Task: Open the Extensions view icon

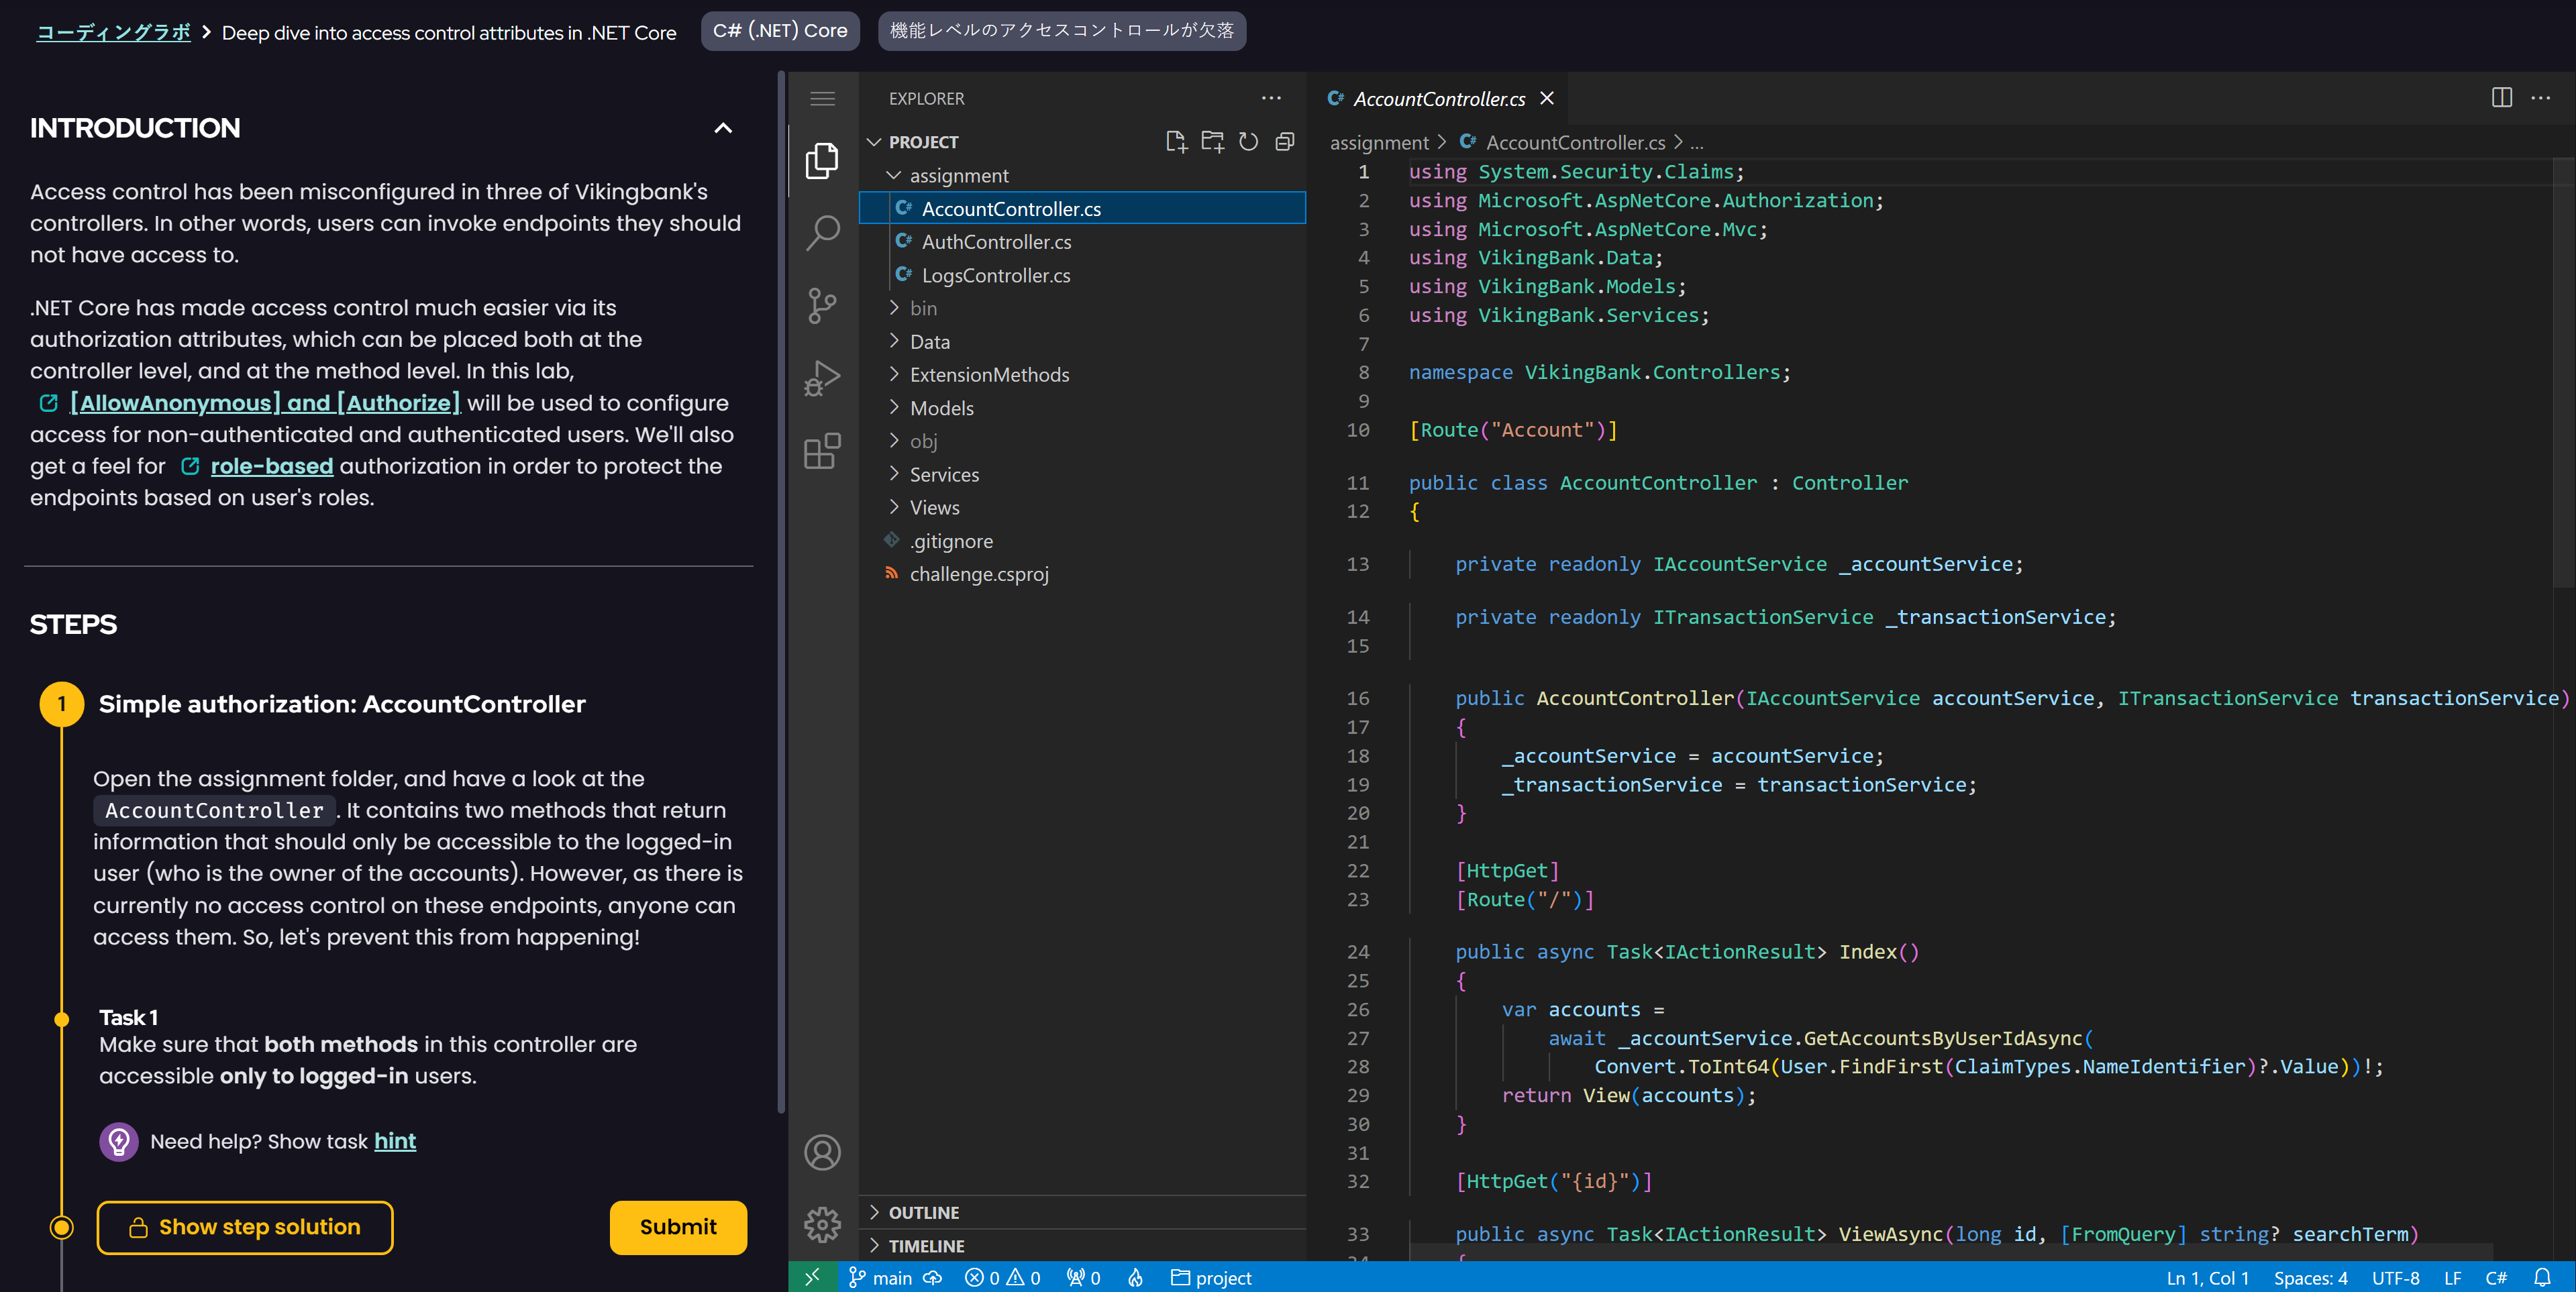Action: [x=822, y=451]
